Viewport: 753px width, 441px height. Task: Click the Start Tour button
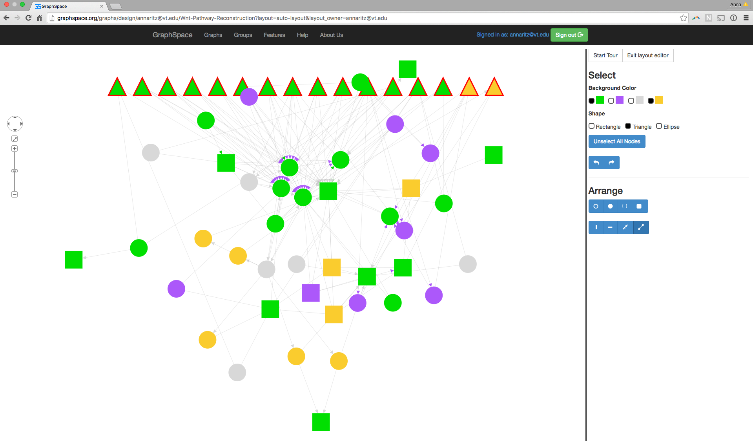[x=605, y=55]
